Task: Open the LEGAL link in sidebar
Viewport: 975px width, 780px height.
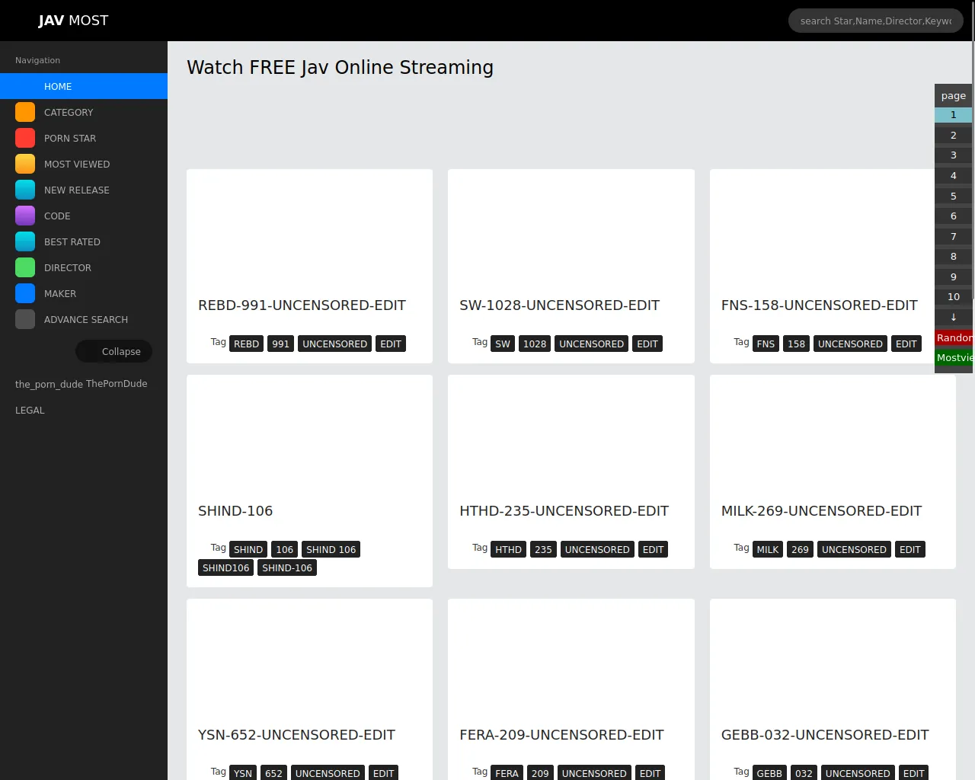Action: pyautogui.click(x=30, y=410)
